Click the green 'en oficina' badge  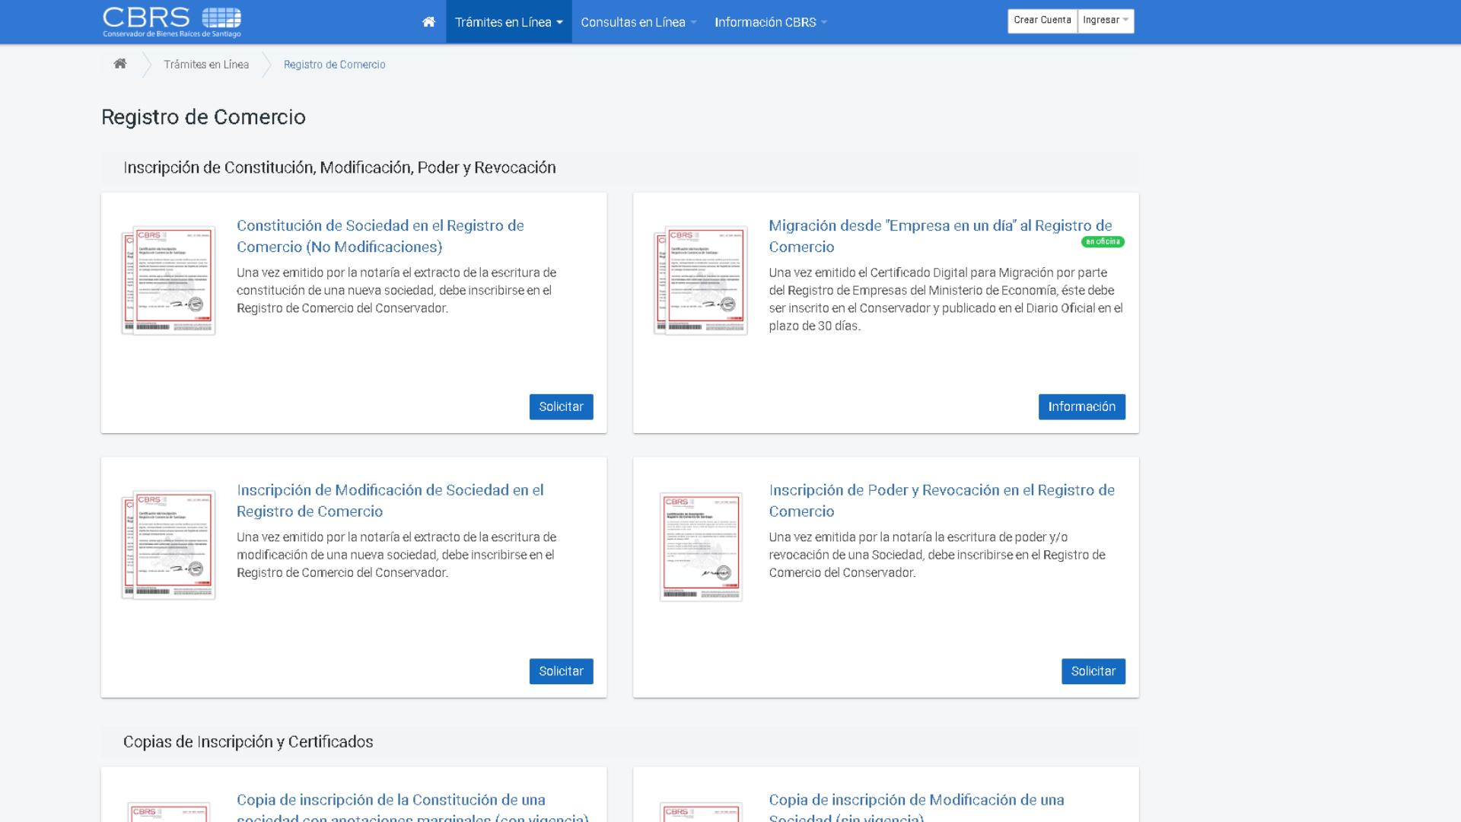1103,242
